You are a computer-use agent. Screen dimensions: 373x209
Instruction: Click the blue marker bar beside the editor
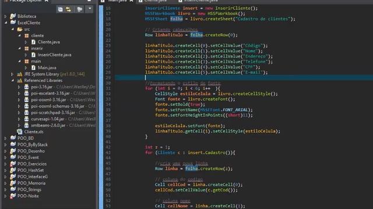(101, 107)
